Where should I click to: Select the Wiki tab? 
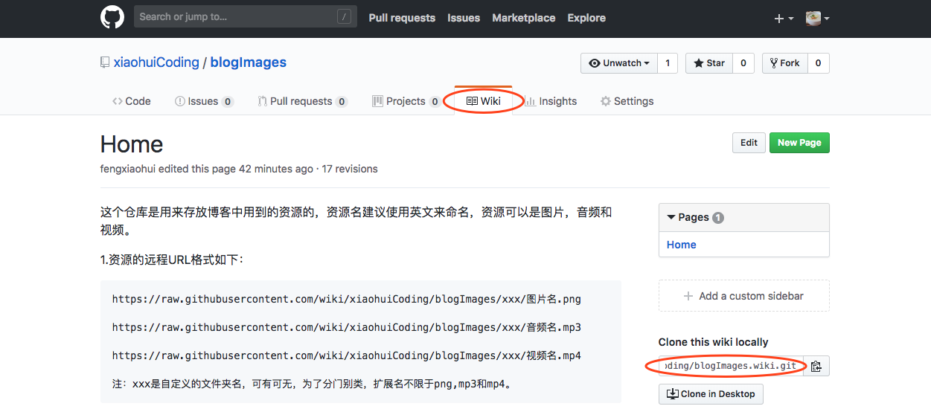[x=484, y=101]
